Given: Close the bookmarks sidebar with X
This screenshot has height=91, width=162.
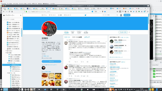Looking at the screenshot, I should click(21, 15).
